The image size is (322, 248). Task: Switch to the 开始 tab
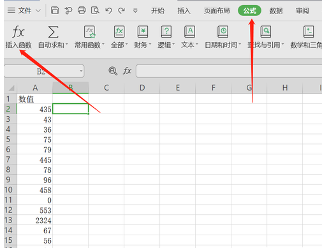[157, 11]
